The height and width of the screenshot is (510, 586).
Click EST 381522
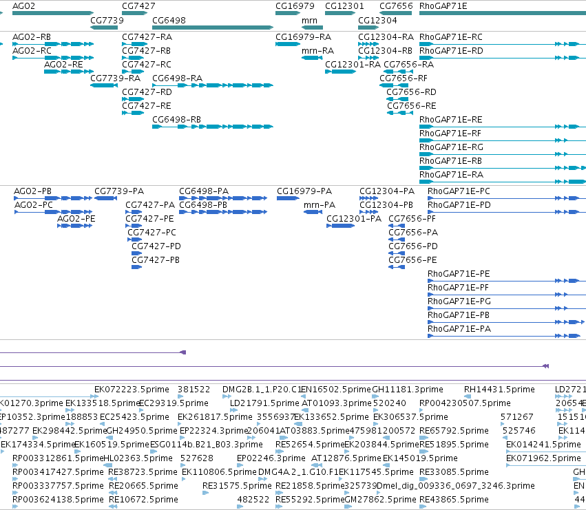pos(193,390)
